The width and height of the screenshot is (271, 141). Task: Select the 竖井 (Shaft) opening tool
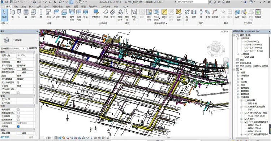[x=194, y=14]
